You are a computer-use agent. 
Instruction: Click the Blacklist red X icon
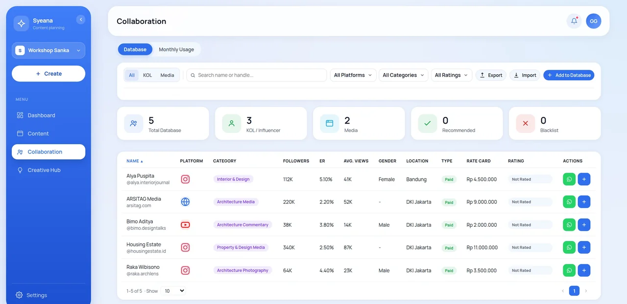coord(526,124)
